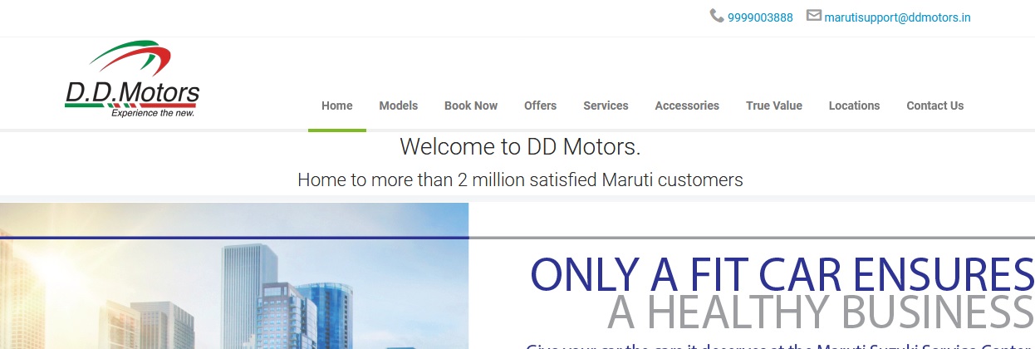This screenshot has height=349, width=1035.
Task: Open the Services menu
Action: [606, 106]
